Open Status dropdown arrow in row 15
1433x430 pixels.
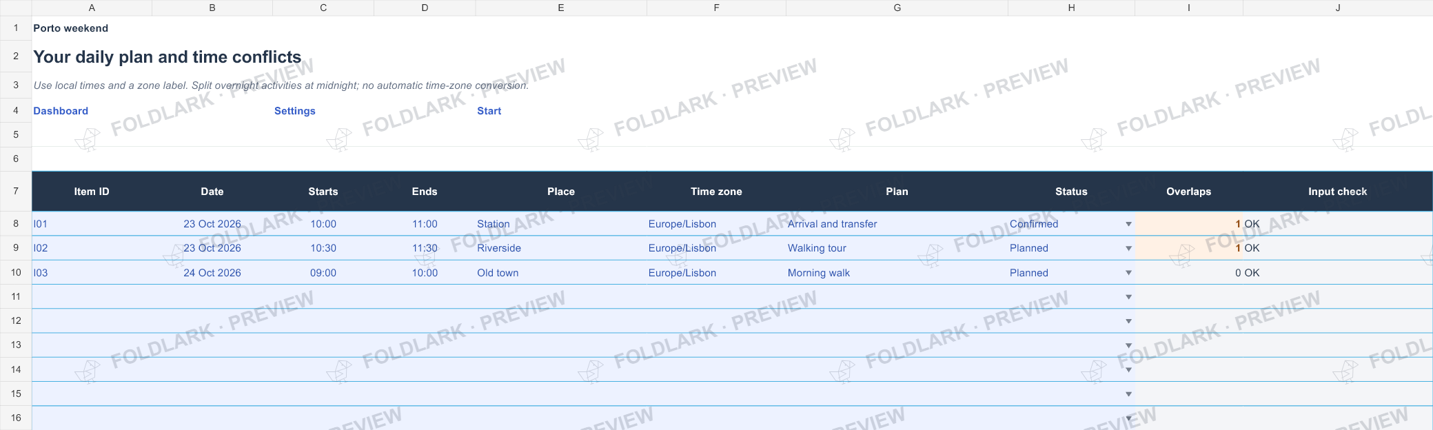coord(1128,394)
